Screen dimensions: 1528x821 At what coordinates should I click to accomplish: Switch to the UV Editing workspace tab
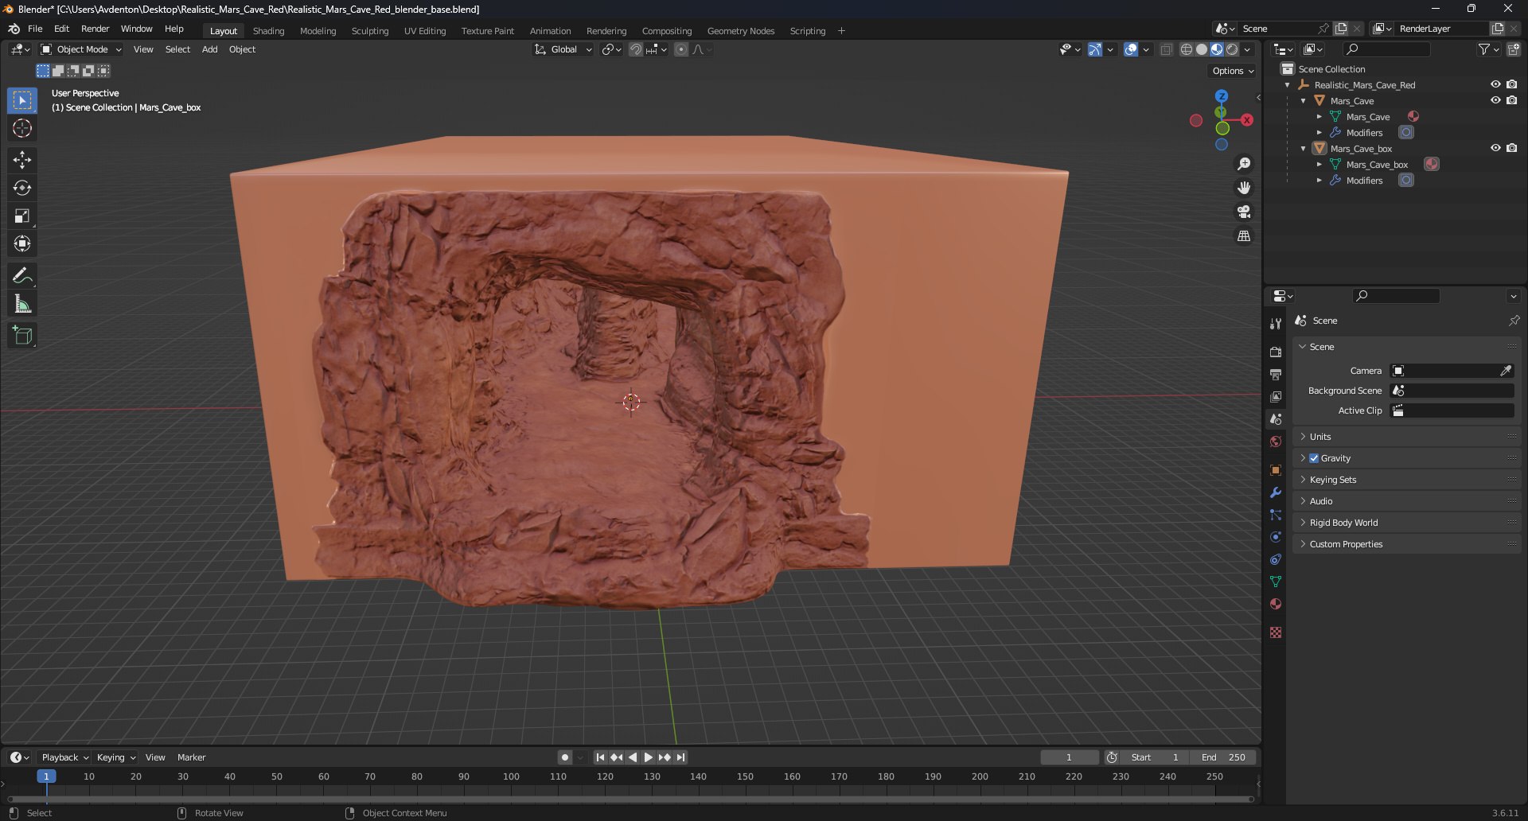(x=425, y=31)
